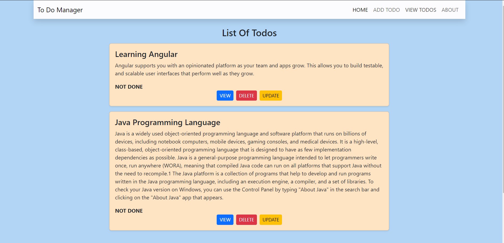
Task: Click the HOME menu item in navbar
Action: [360, 10]
